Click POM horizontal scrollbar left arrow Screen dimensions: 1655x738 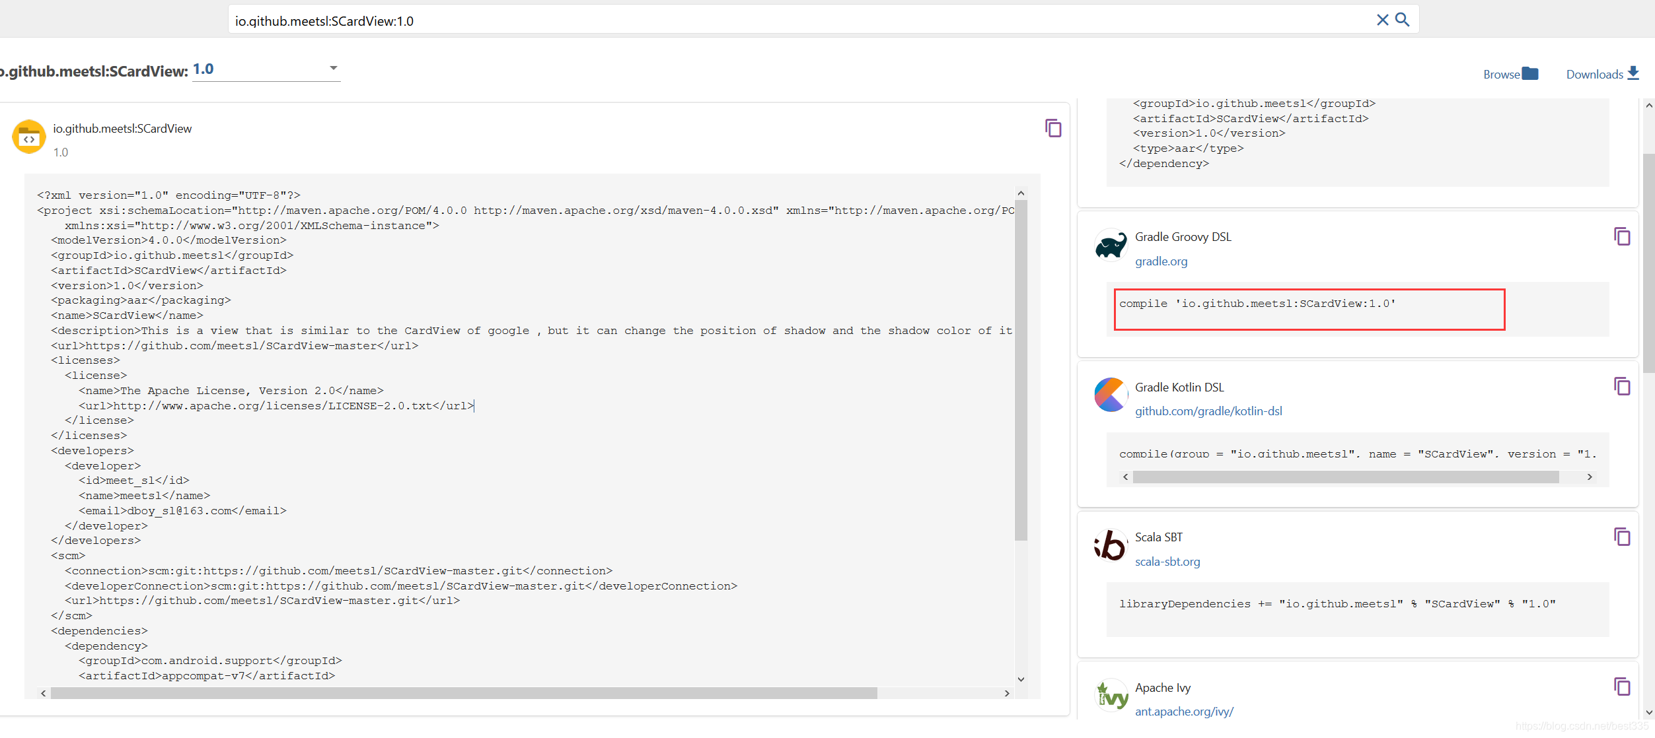click(44, 693)
